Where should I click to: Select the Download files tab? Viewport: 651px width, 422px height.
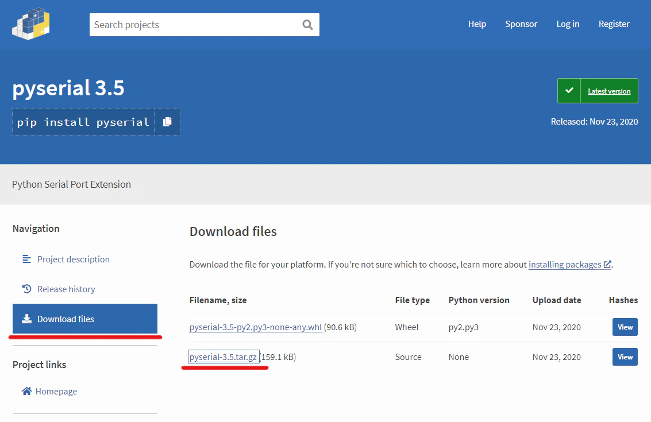point(85,319)
